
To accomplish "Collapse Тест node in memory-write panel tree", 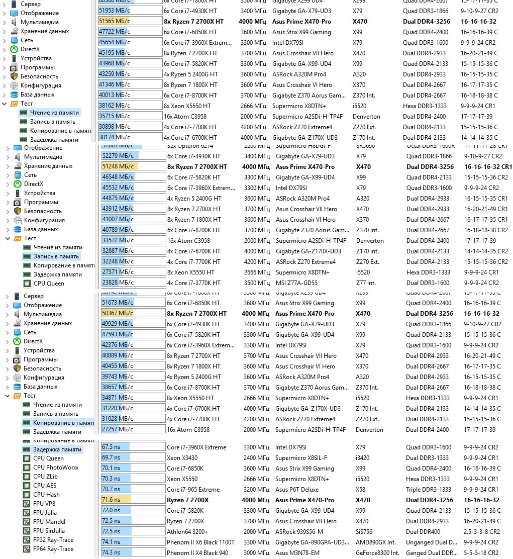I will [8, 238].
